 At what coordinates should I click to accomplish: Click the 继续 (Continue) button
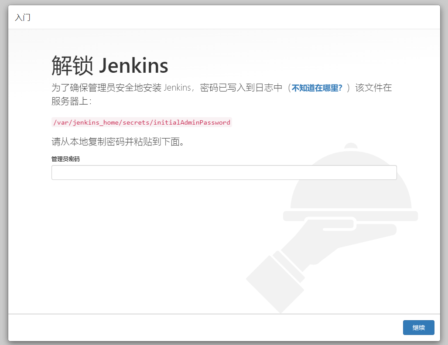coord(418,328)
